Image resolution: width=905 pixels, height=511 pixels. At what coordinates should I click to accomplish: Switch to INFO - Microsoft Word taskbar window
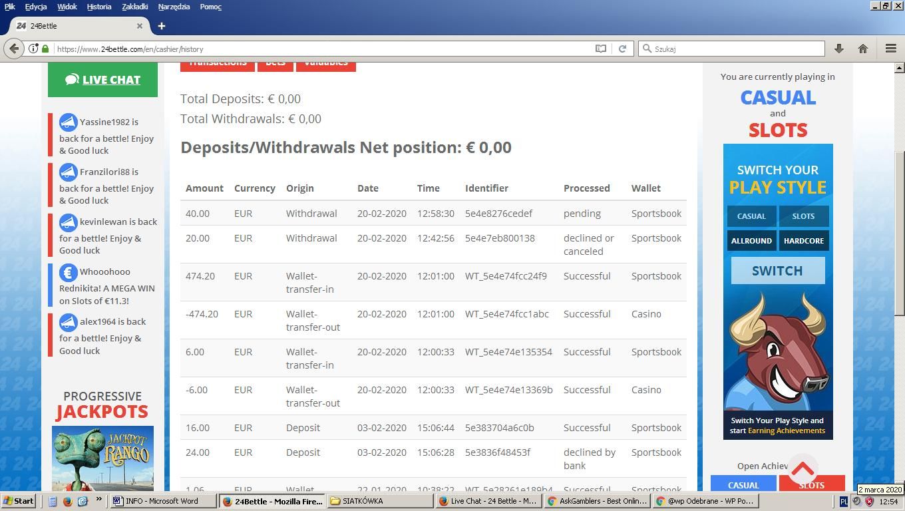[x=163, y=501]
